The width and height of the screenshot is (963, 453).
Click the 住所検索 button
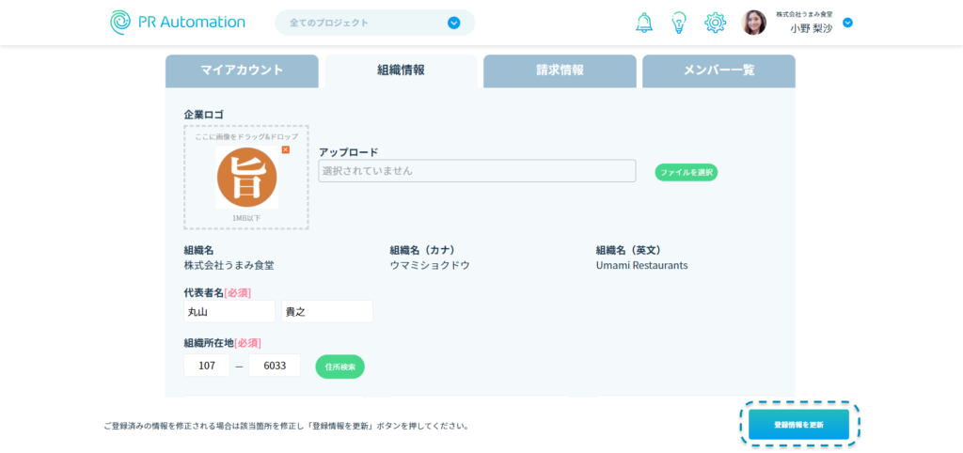(x=339, y=367)
